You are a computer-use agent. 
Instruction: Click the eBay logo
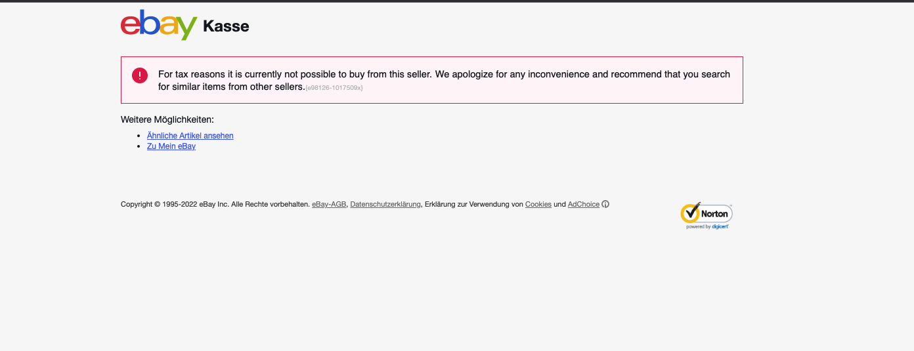(159, 25)
